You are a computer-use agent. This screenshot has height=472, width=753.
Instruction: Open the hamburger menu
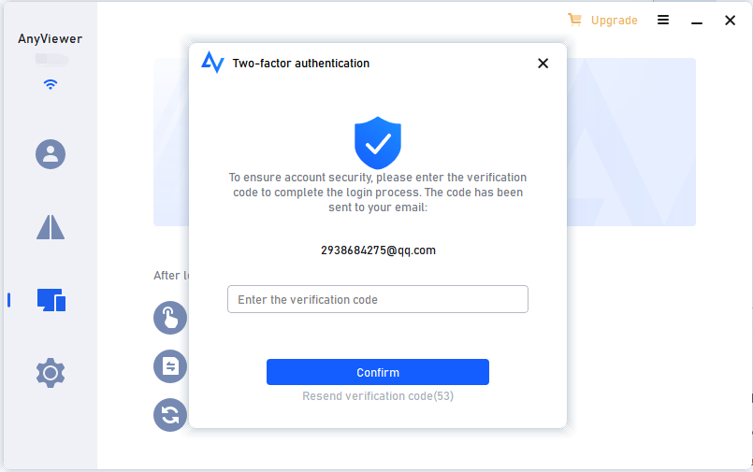pos(663,20)
